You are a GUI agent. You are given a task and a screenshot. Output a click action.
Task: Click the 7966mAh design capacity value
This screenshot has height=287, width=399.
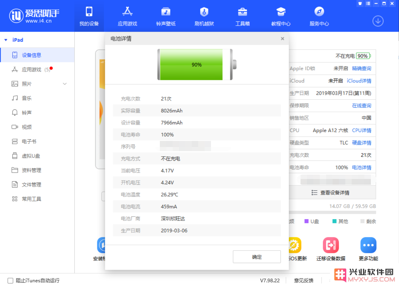[x=172, y=123]
